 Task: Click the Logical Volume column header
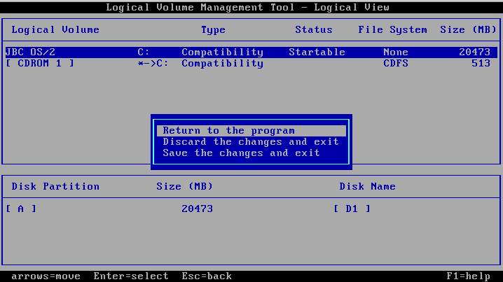[55, 30]
